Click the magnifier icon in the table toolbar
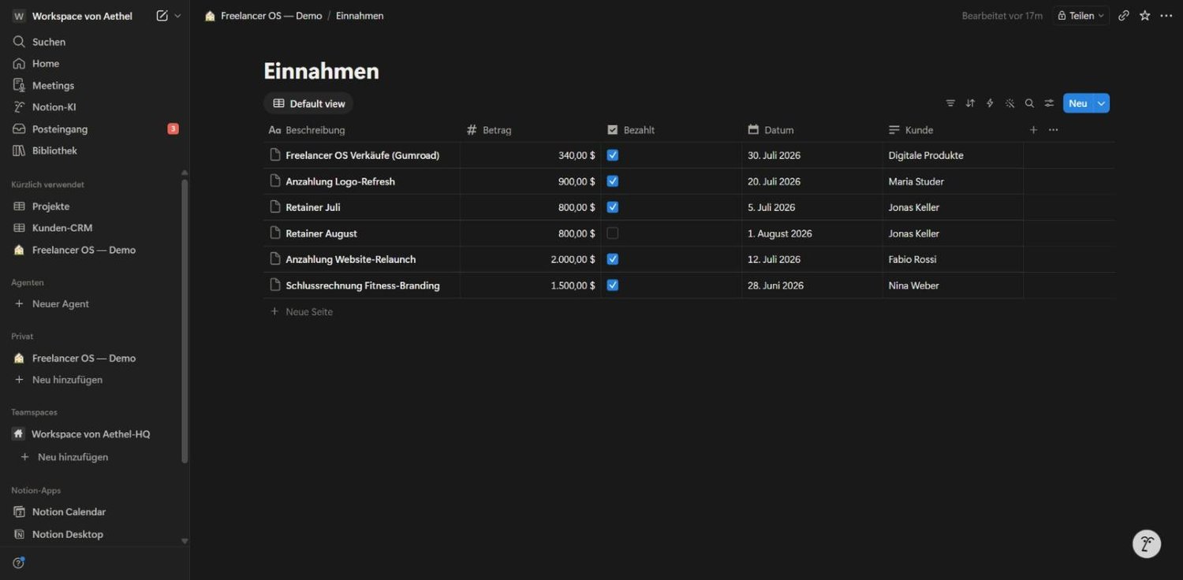 click(x=1029, y=103)
